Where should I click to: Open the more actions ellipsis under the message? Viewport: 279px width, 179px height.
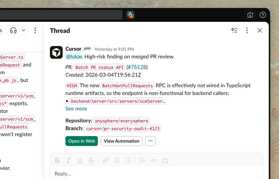[x=151, y=141]
